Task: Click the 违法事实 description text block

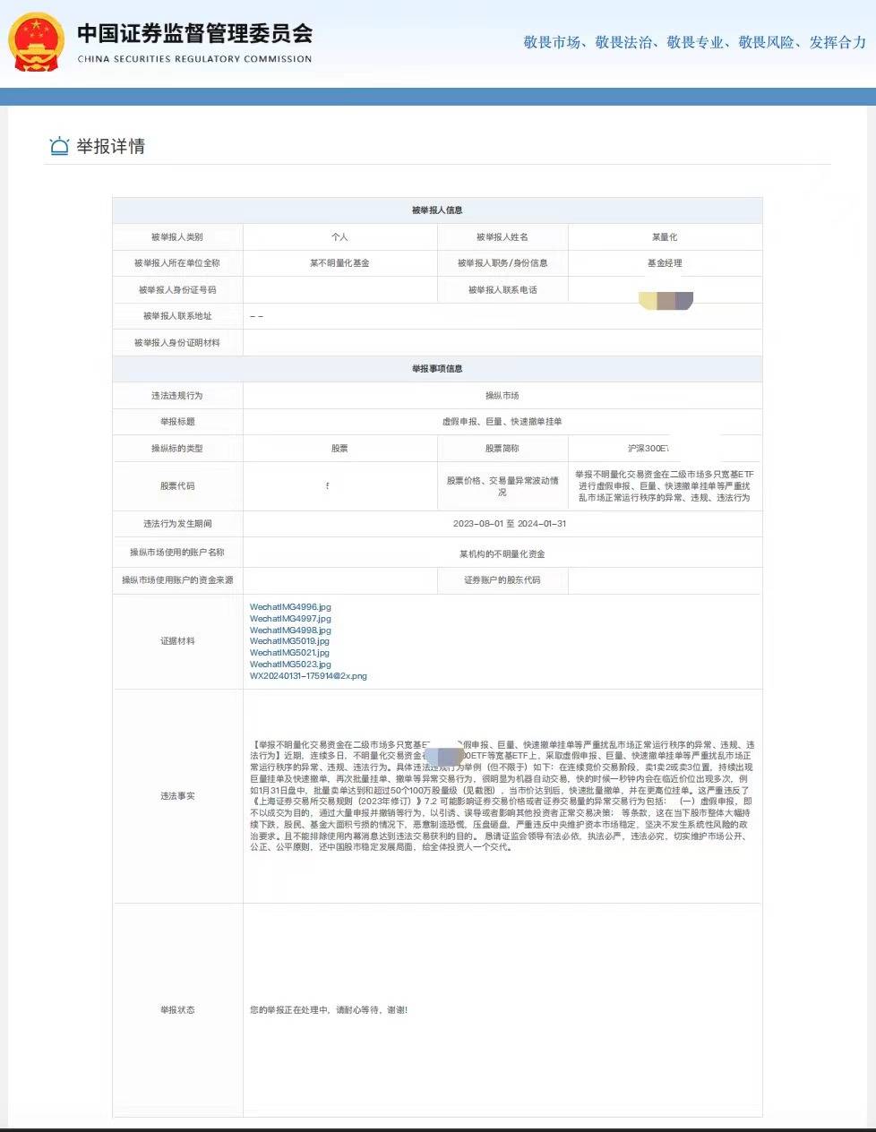Action: pos(502,795)
